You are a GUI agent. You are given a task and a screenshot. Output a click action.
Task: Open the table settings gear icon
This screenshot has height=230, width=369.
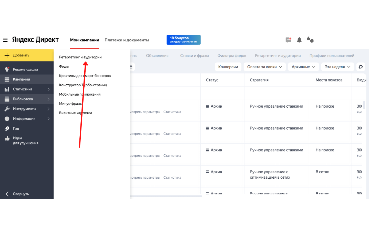click(x=361, y=67)
